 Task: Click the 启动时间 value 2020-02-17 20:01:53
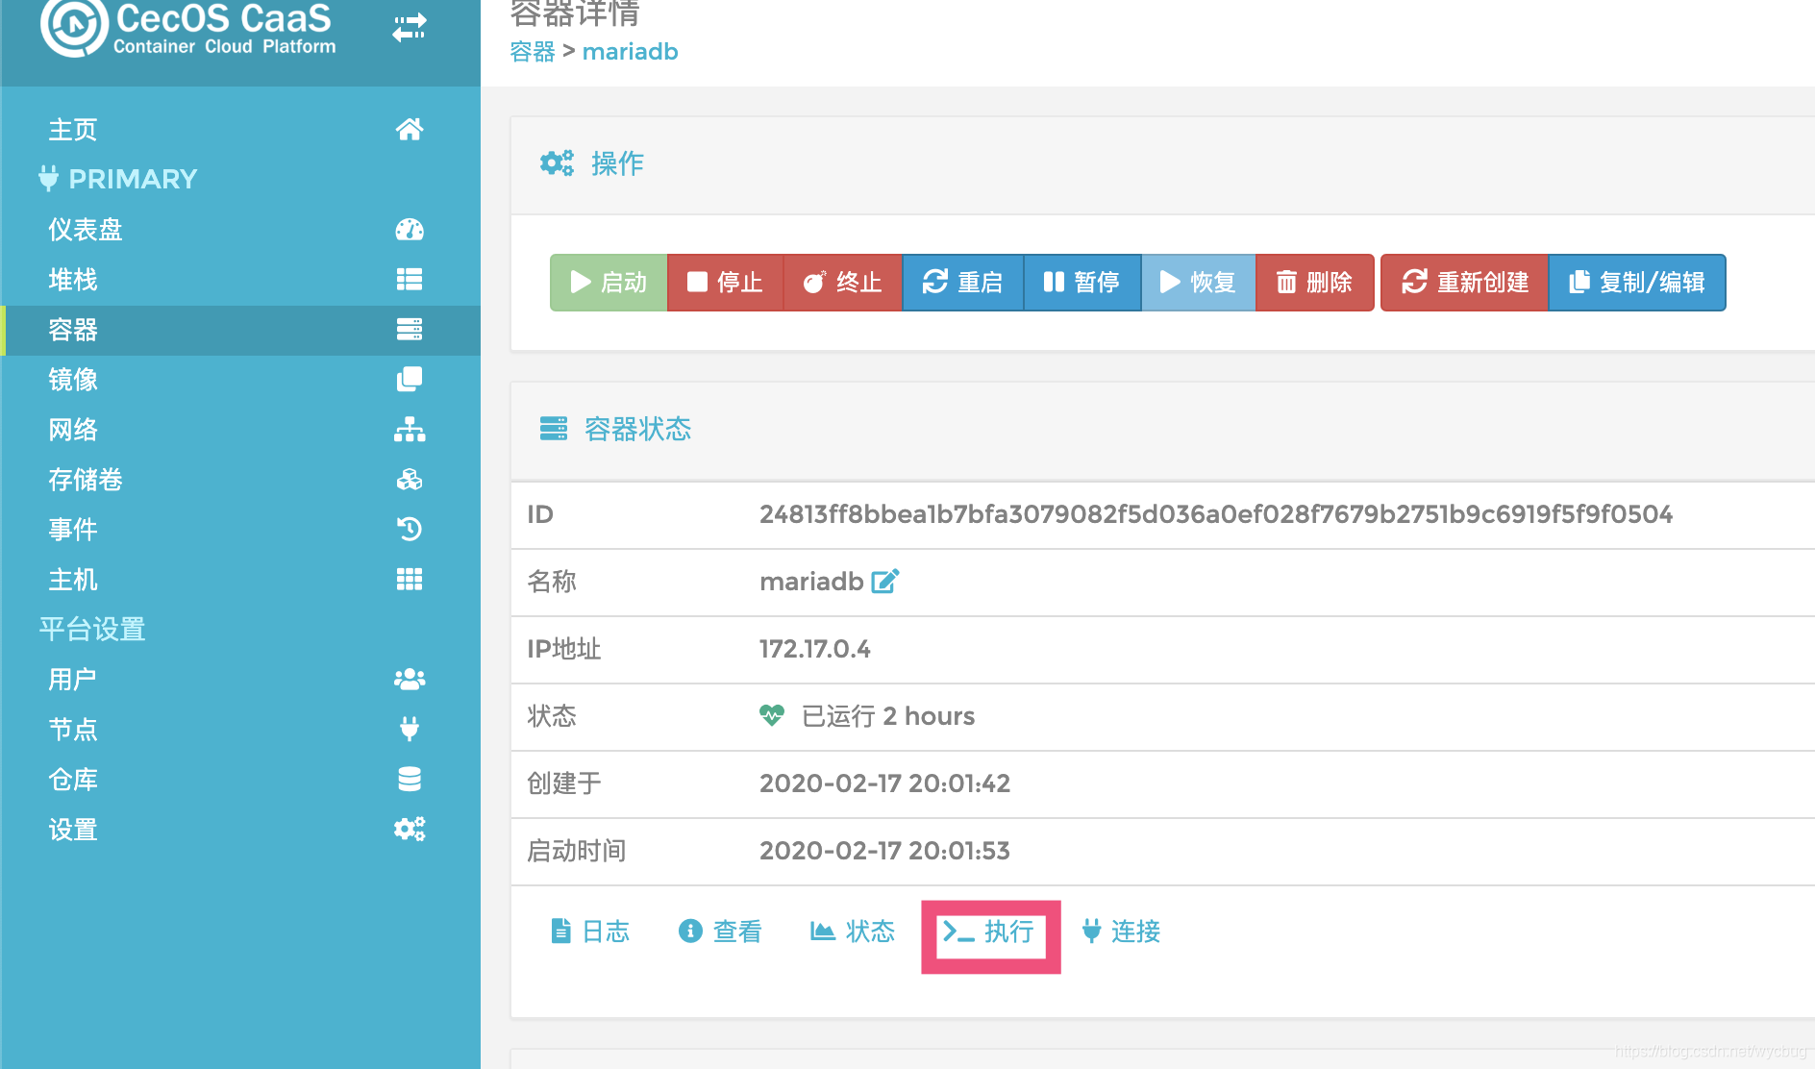[x=884, y=851]
